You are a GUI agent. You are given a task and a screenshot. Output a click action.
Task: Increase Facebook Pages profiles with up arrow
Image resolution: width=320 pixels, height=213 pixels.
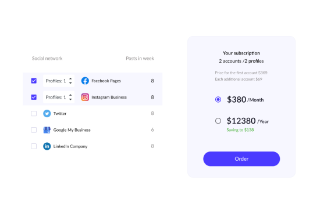coord(70,79)
